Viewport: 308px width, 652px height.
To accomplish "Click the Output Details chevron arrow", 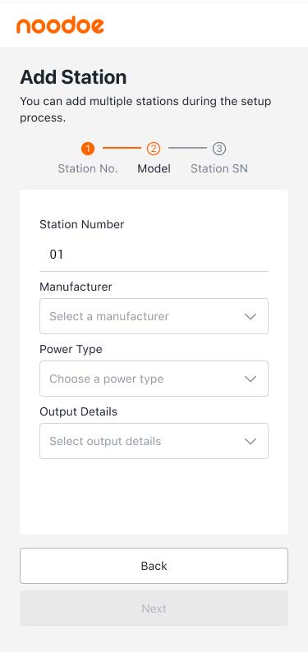I will tap(251, 441).
